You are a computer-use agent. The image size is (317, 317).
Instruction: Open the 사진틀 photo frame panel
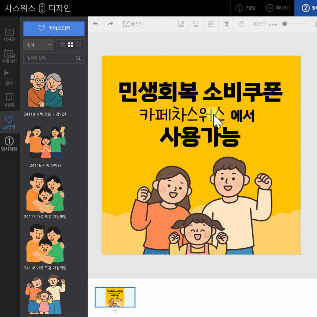coord(10,100)
